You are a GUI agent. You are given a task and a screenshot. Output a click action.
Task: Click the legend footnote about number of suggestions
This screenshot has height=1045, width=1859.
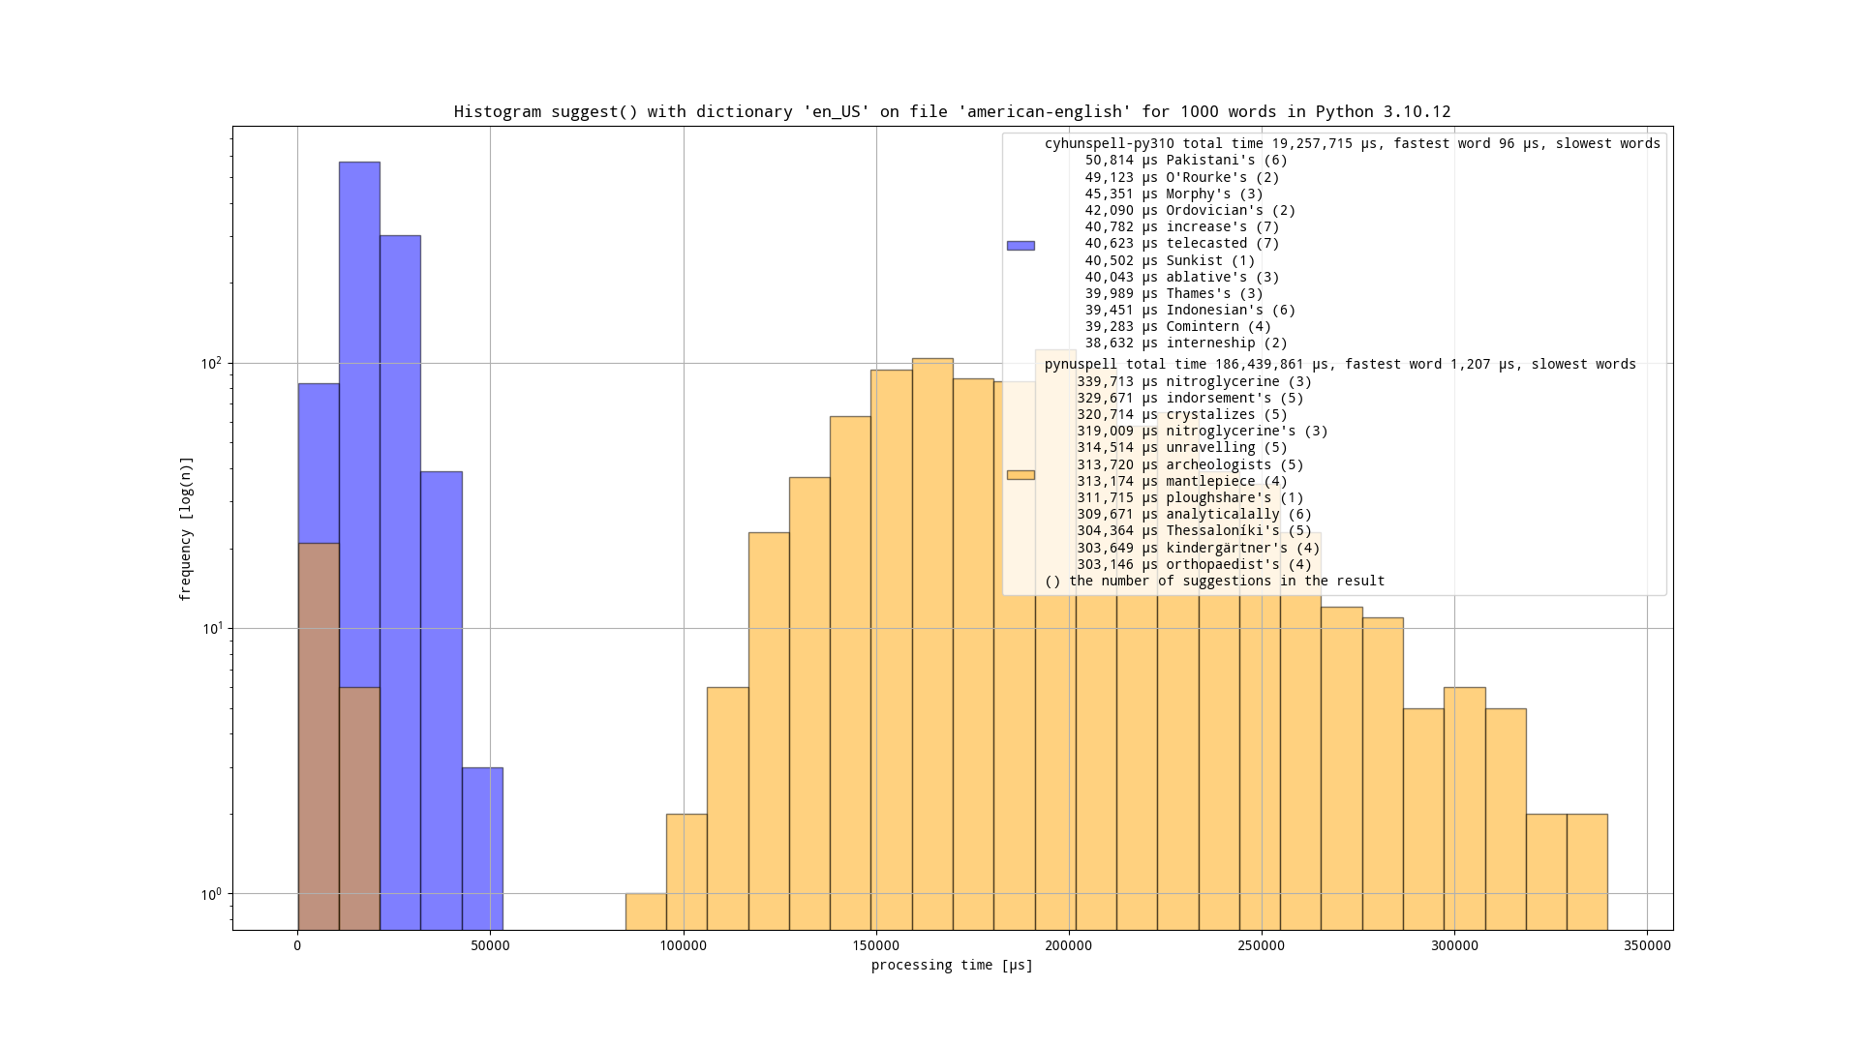pos(1214,581)
